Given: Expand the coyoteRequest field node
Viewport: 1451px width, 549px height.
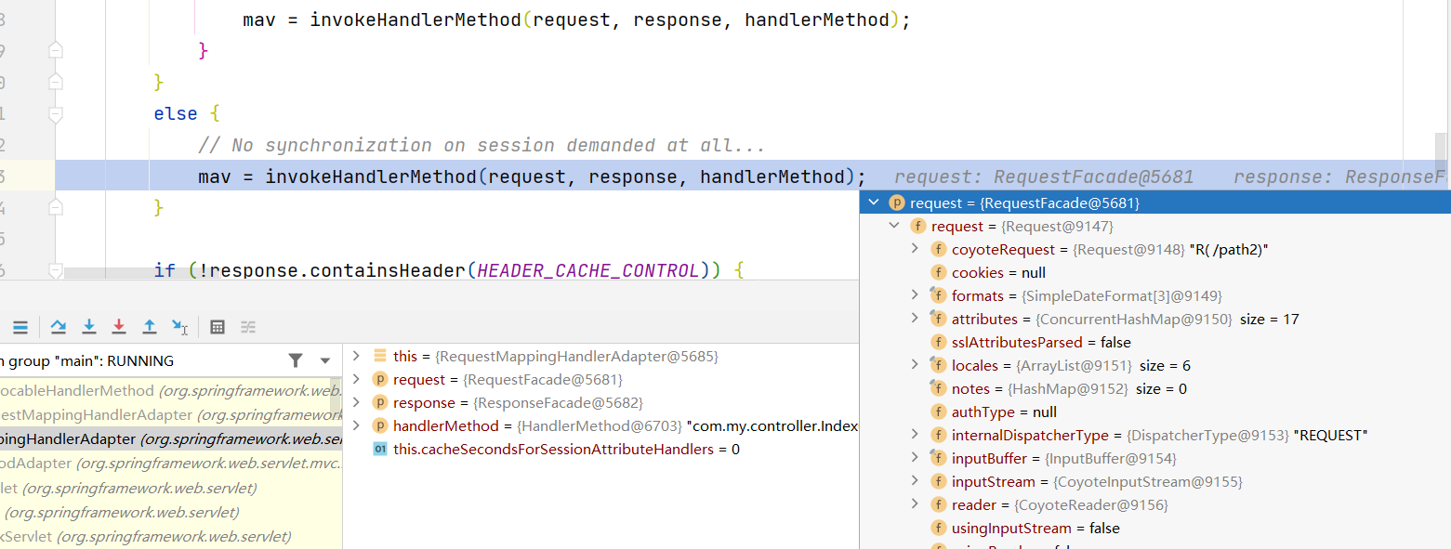Looking at the screenshot, I should pos(916,249).
